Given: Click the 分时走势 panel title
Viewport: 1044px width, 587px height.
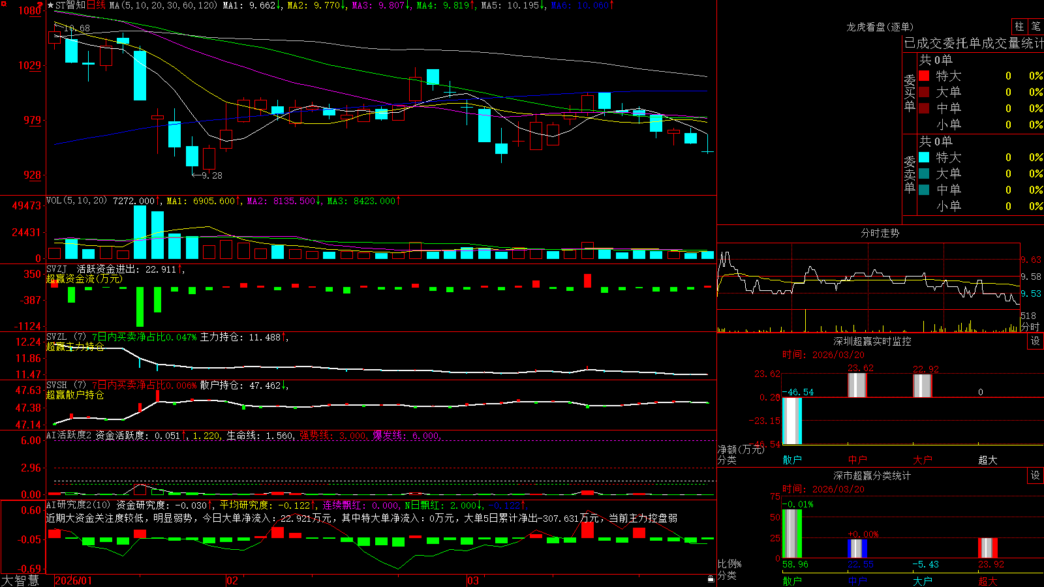Looking at the screenshot, I should click(880, 233).
